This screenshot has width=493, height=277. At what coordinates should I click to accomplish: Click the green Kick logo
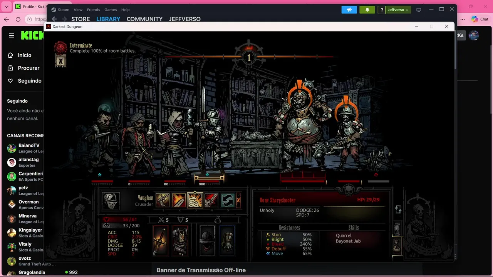[x=32, y=35]
